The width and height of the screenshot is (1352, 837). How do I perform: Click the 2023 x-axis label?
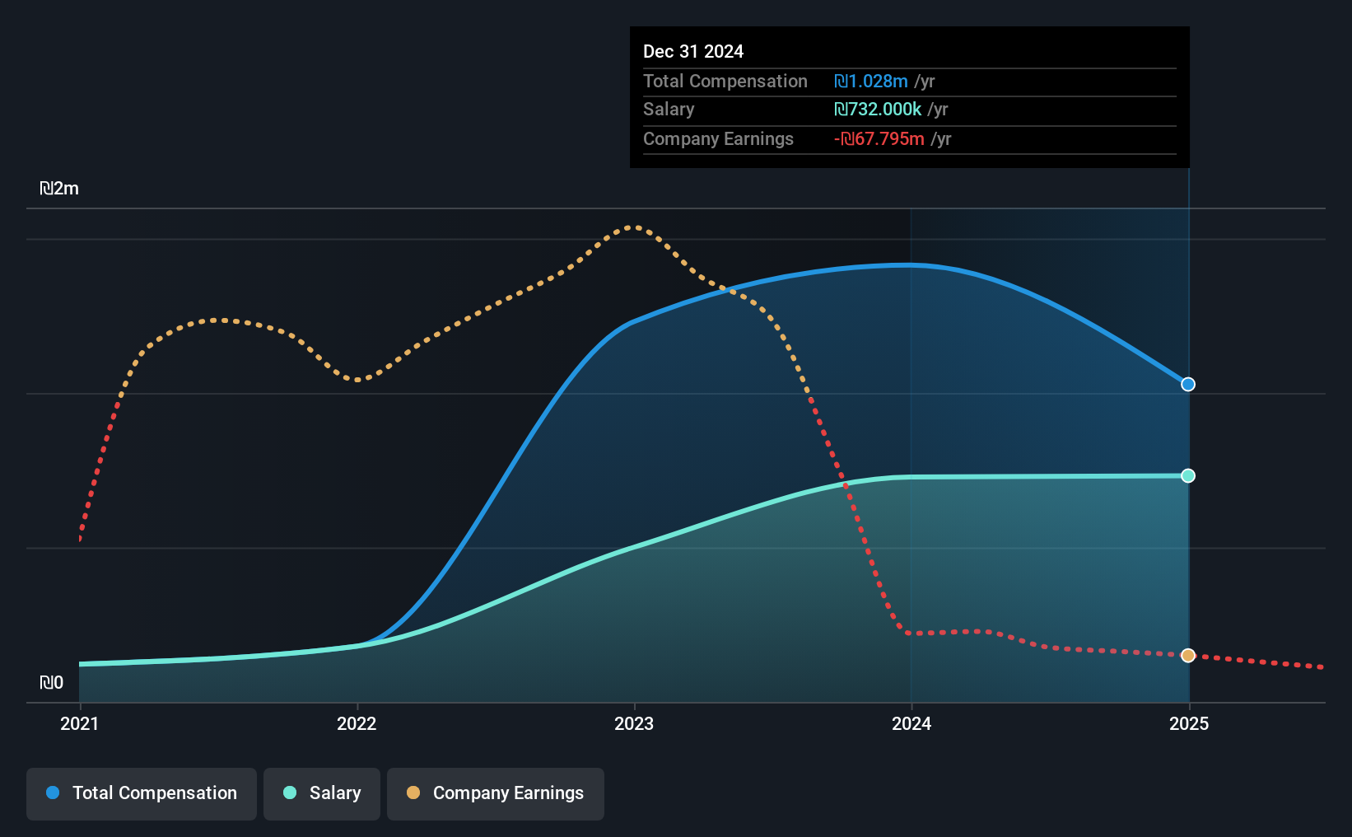(634, 723)
